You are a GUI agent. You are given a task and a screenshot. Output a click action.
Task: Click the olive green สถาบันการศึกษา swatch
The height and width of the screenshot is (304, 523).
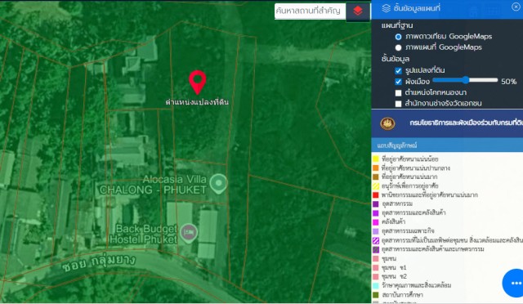[x=376, y=295]
